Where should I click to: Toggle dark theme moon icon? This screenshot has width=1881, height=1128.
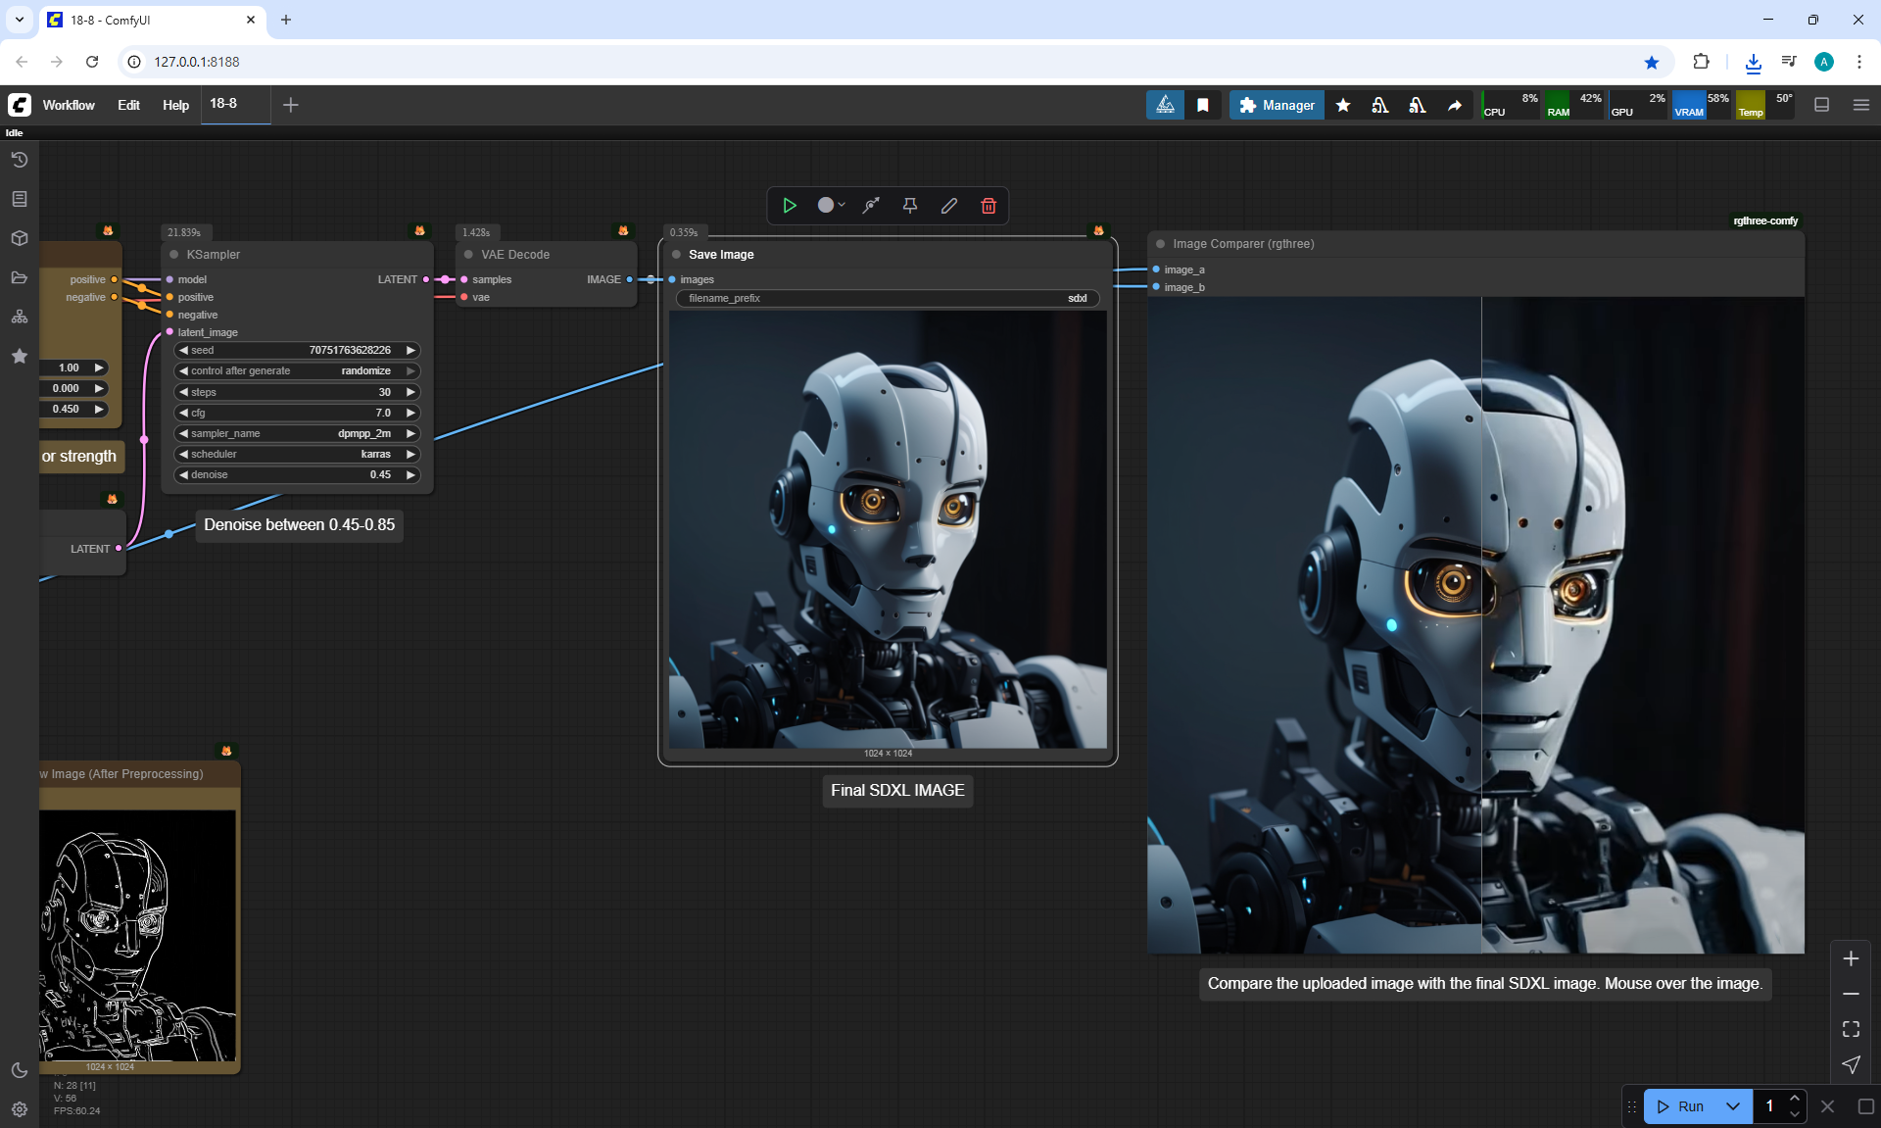(19, 1070)
